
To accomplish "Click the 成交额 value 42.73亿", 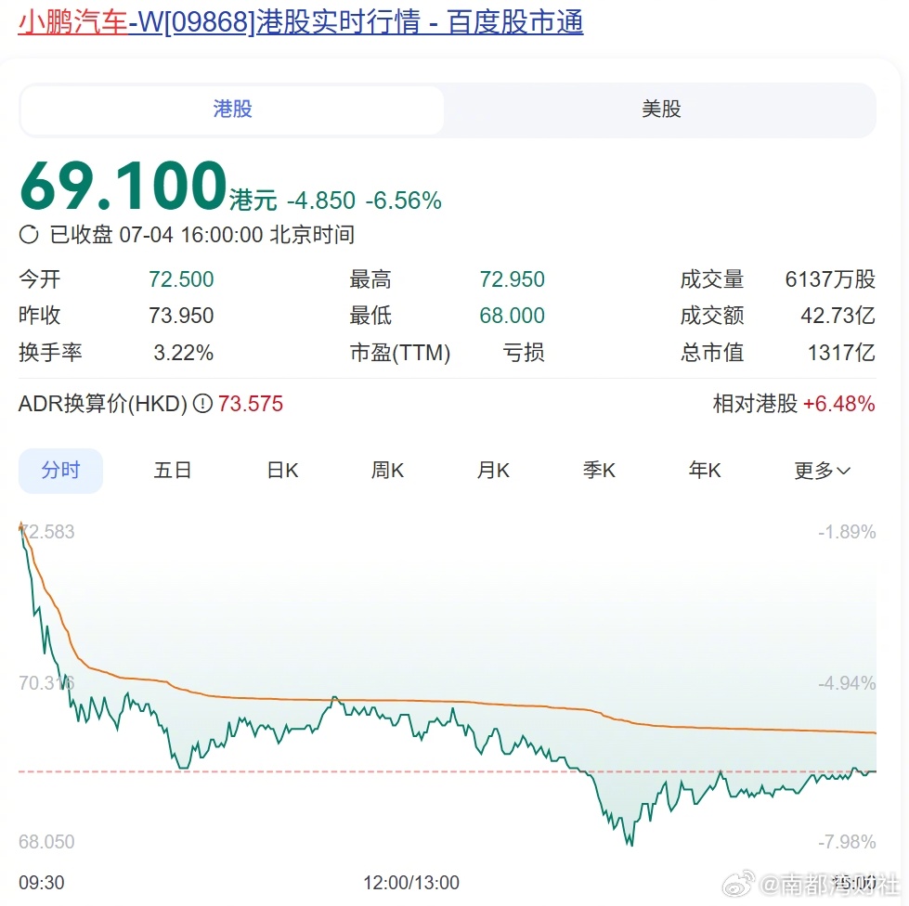I will pos(838,316).
